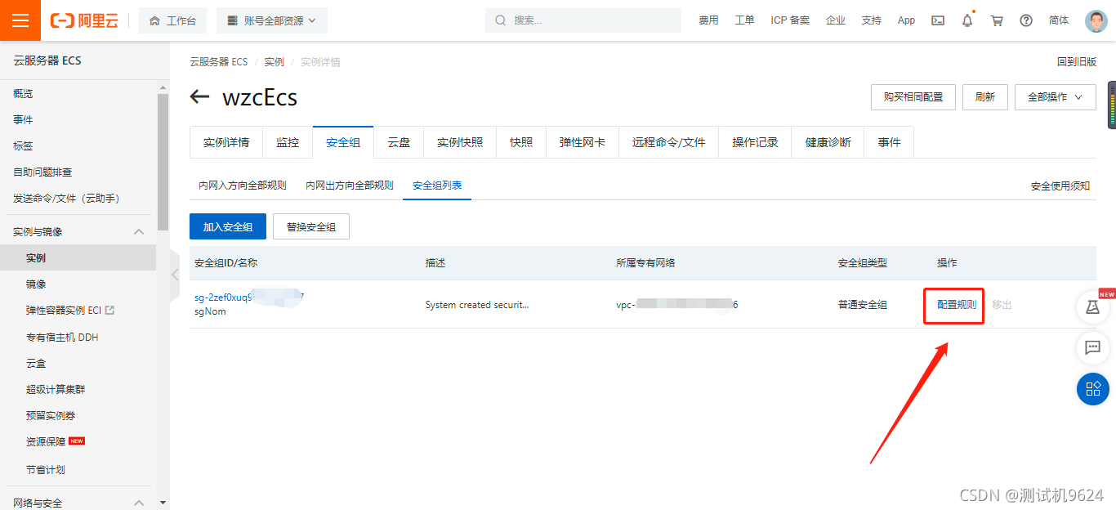This screenshot has width=1116, height=510.
Task: Go back with the arrow beside wzcEcs
Action: pos(199,97)
